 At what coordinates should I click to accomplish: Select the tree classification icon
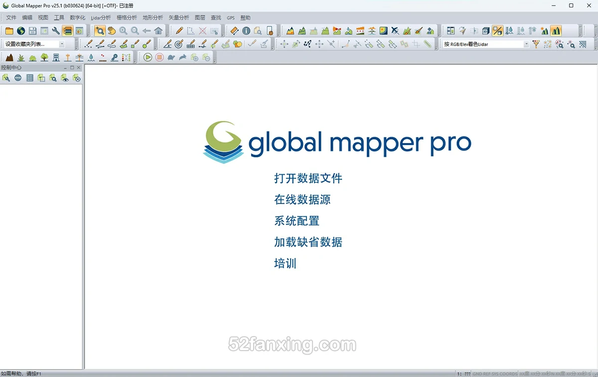point(44,57)
